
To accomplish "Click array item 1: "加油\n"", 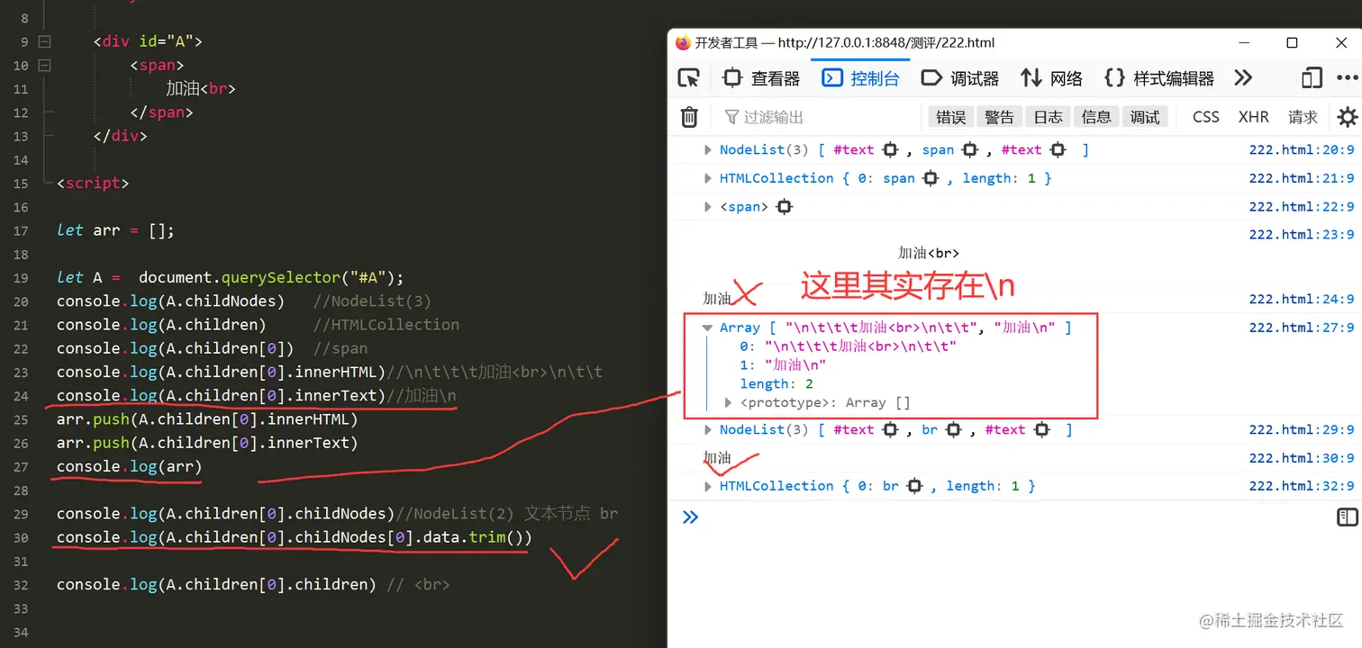I will click(x=783, y=365).
